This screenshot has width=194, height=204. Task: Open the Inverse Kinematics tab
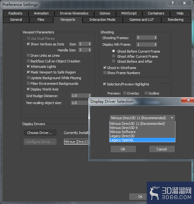click(x=74, y=13)
